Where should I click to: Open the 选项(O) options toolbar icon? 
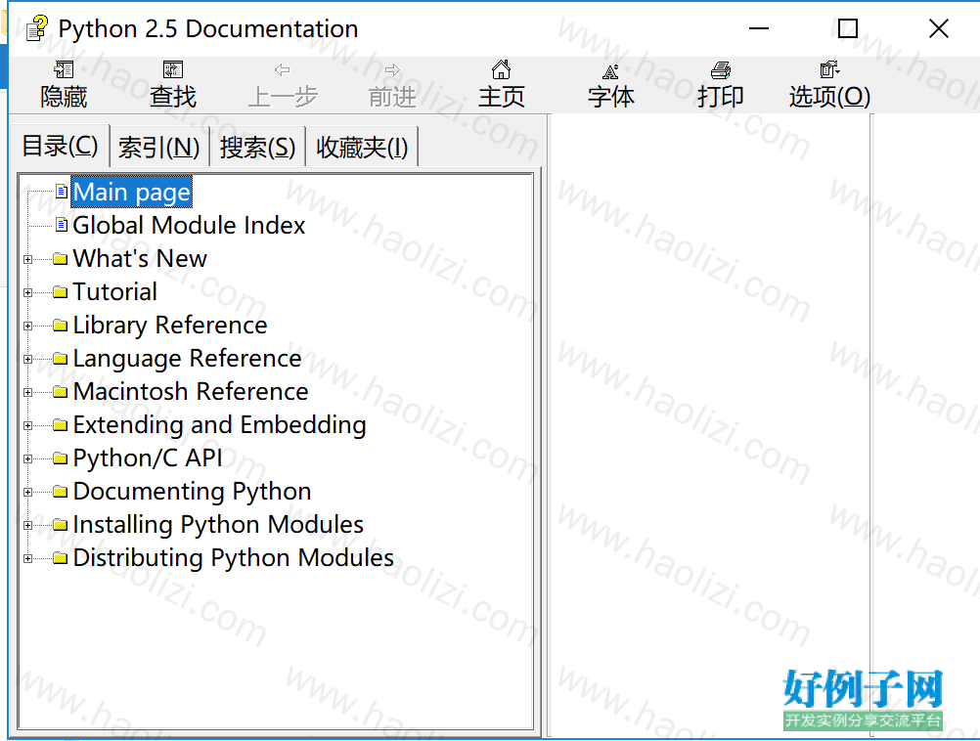coord(829,69)
